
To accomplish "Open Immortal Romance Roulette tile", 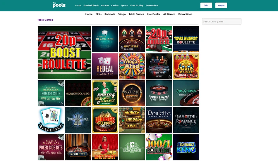I will tap(159, 66).
